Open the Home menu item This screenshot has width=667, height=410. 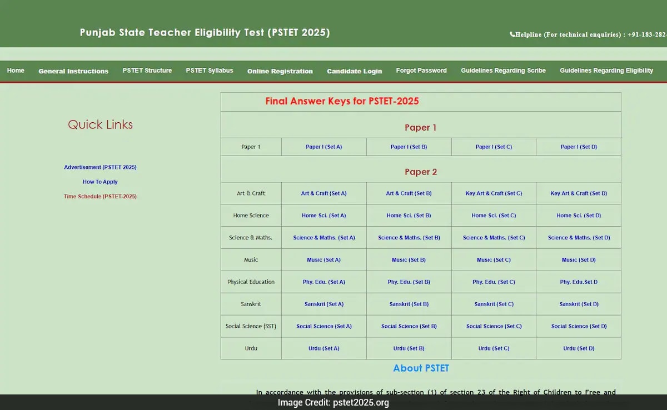(16, 71)
